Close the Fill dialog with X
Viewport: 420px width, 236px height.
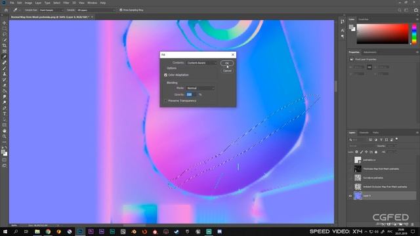(x=233, y=54)
